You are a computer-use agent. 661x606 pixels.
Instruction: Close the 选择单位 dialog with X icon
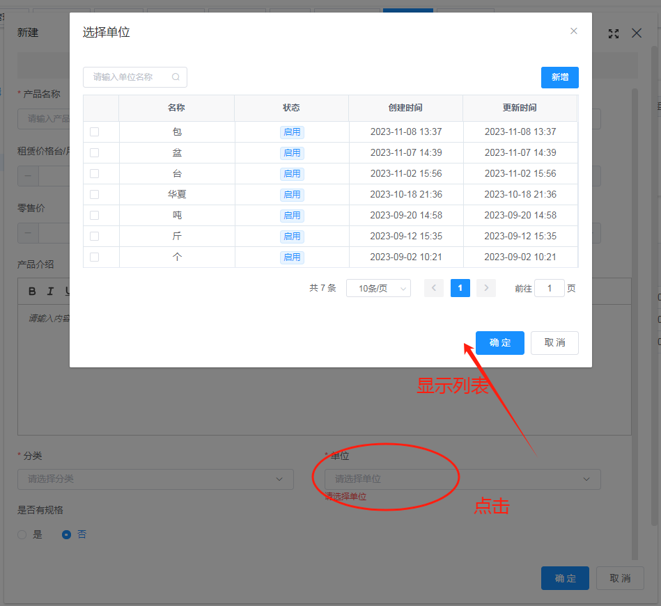tap(574, 31)
